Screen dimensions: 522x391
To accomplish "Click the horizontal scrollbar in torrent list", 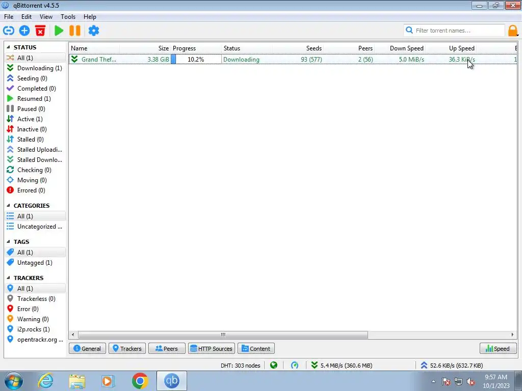I will [223, 334].
